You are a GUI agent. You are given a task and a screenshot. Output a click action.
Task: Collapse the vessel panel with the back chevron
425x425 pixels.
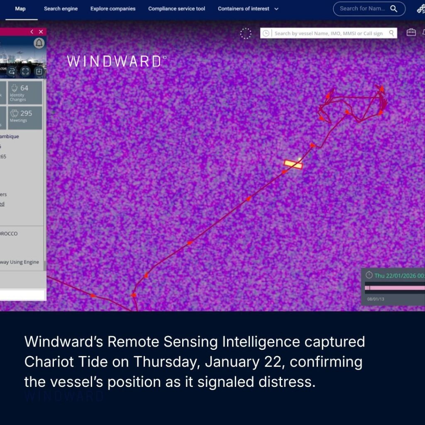point(32,32)
